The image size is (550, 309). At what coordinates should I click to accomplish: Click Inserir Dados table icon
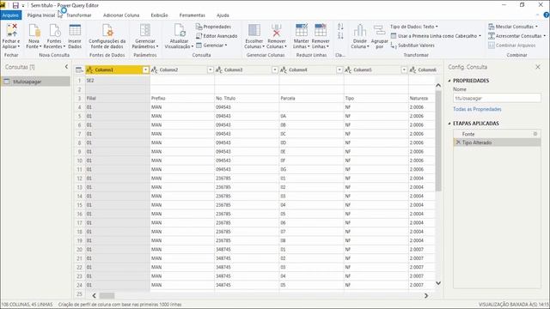pyautogui.click(x=75, y=31)
